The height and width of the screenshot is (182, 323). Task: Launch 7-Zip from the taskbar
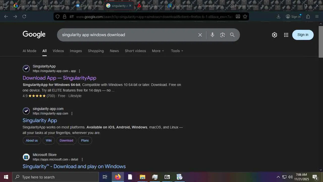click(x=167, y=177)
